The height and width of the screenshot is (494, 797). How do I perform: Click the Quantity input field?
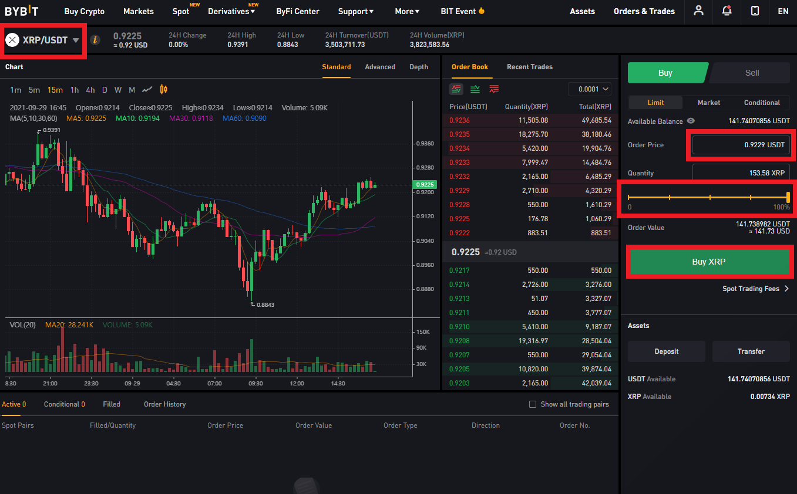741,173
